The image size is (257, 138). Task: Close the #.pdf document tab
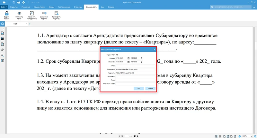pos(26,24)
